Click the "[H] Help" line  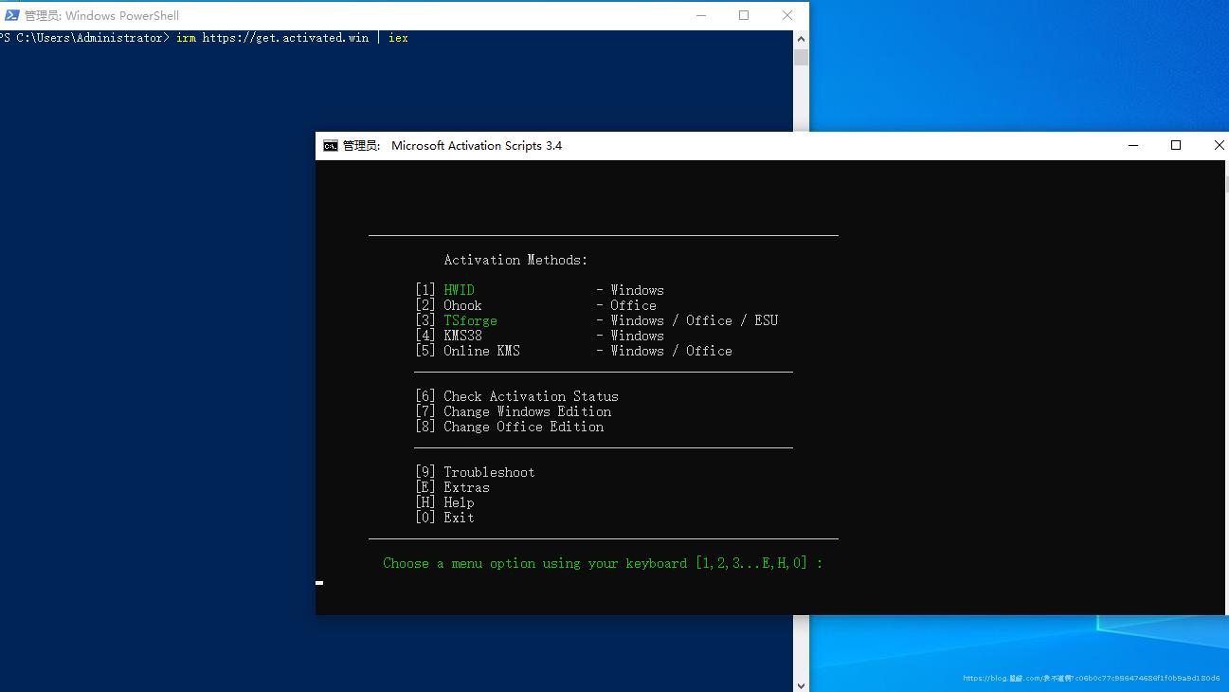click(x=444, y=502)
